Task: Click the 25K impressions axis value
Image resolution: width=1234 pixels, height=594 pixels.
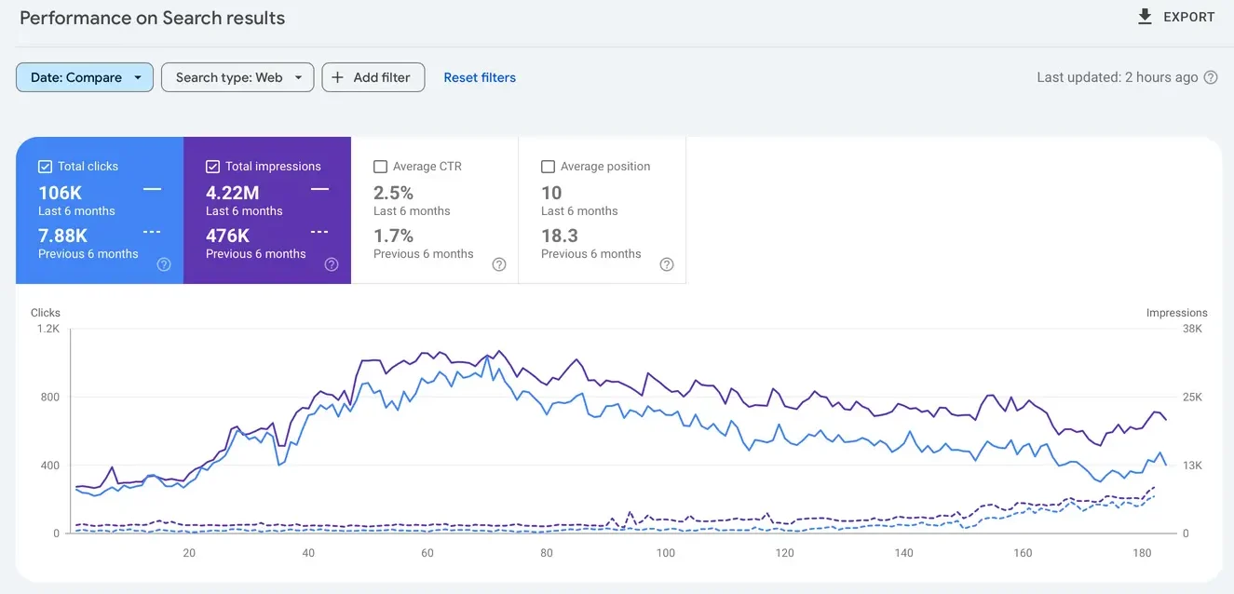Action: click(1193, 398)
